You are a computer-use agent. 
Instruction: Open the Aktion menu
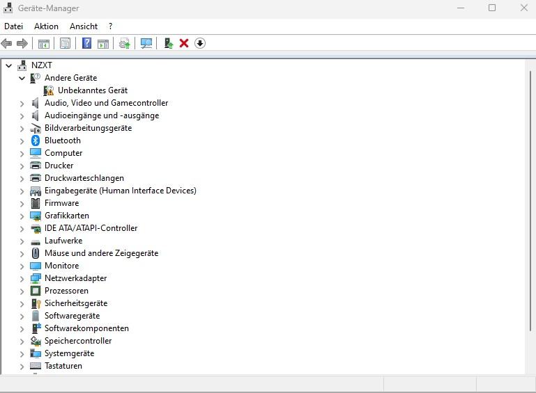(46, 26)
